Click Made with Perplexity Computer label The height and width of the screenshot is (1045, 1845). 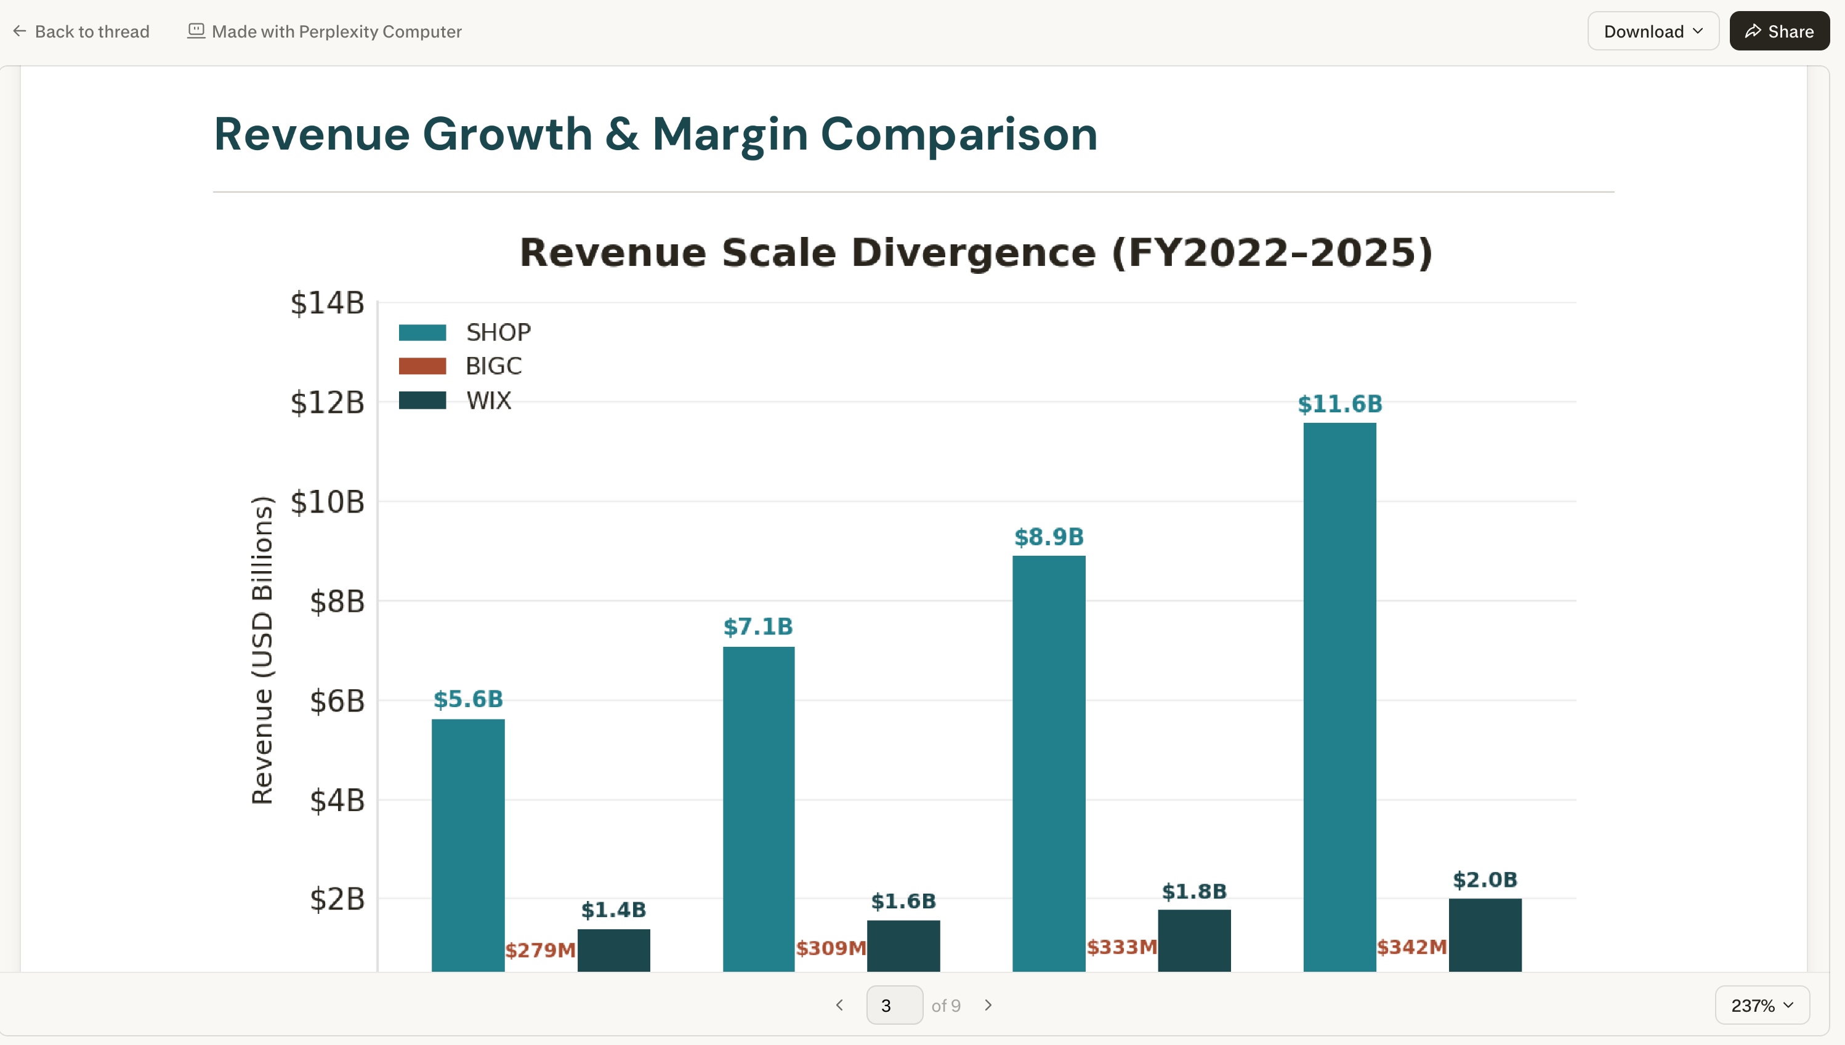point(336,31)
